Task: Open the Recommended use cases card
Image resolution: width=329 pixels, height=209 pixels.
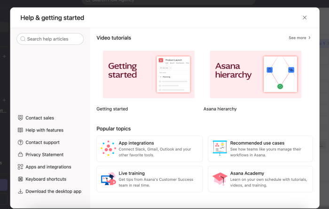Action: coord(260,148)
